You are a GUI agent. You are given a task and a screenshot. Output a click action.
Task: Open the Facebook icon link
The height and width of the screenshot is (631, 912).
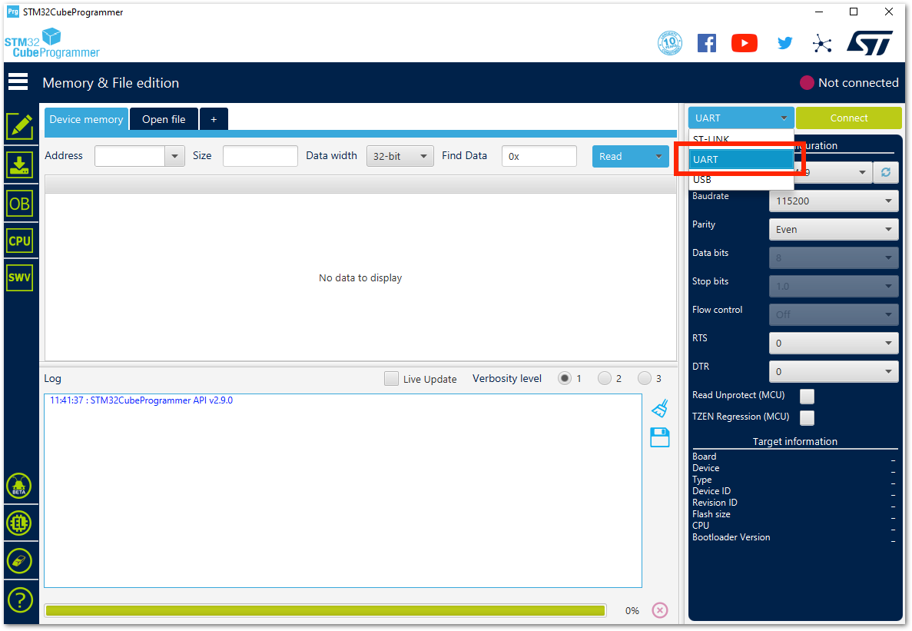(x=707, y=43)
